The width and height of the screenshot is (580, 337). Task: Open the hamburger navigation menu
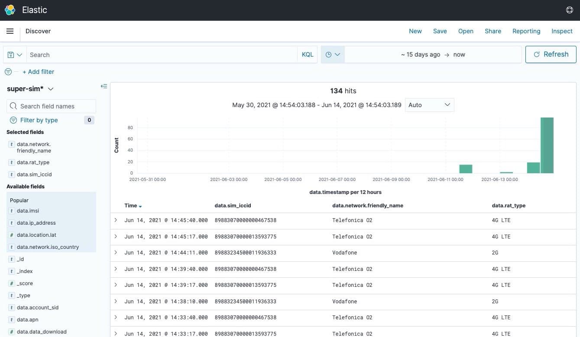click(10, 31)
